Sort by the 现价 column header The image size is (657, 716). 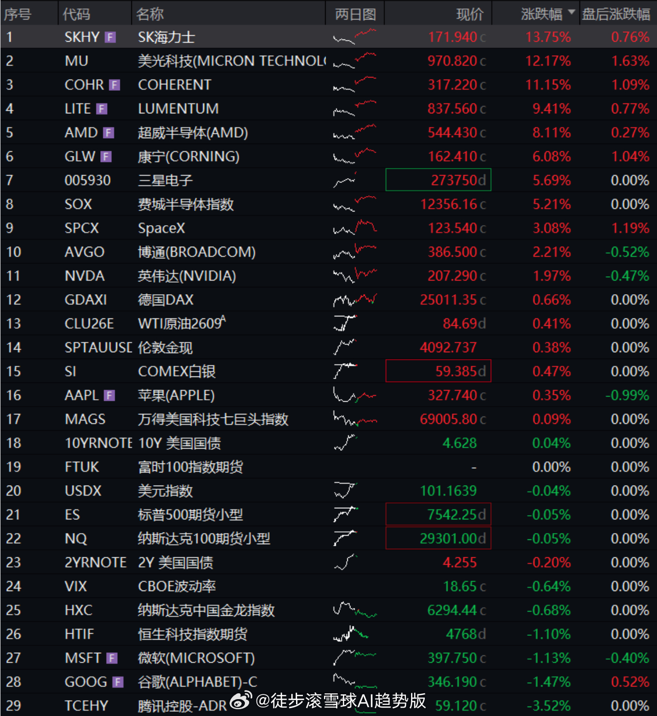(x=470, y=14)
